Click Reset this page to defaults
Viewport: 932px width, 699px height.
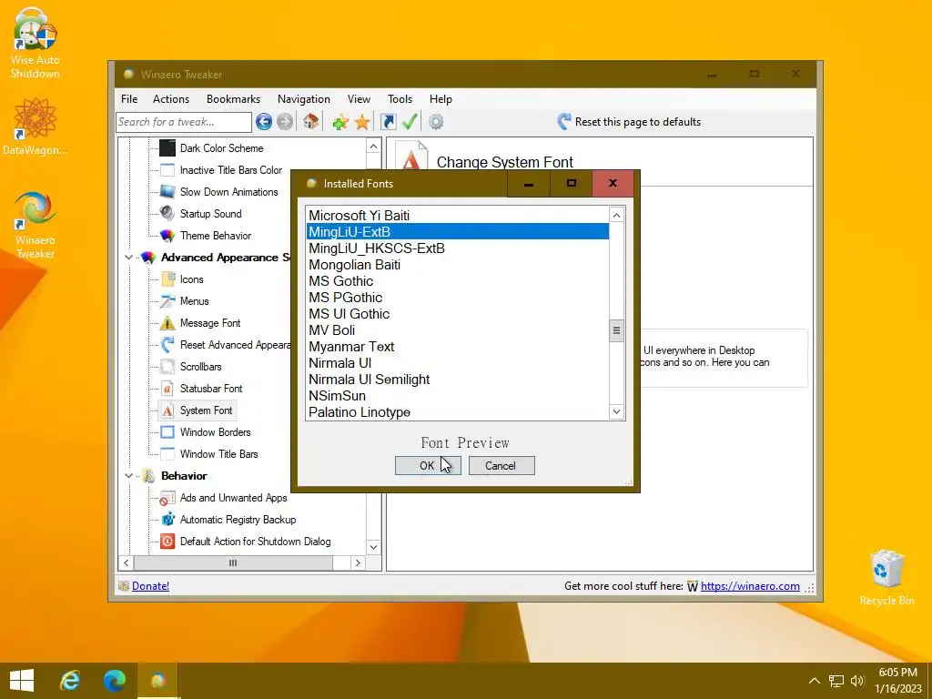(630, 122)
